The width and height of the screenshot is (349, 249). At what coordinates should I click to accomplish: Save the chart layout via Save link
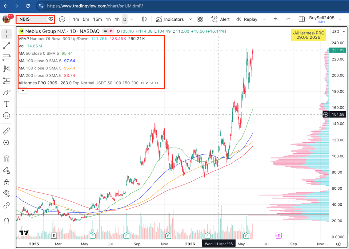pyautogui.click(x=322, y=22)
